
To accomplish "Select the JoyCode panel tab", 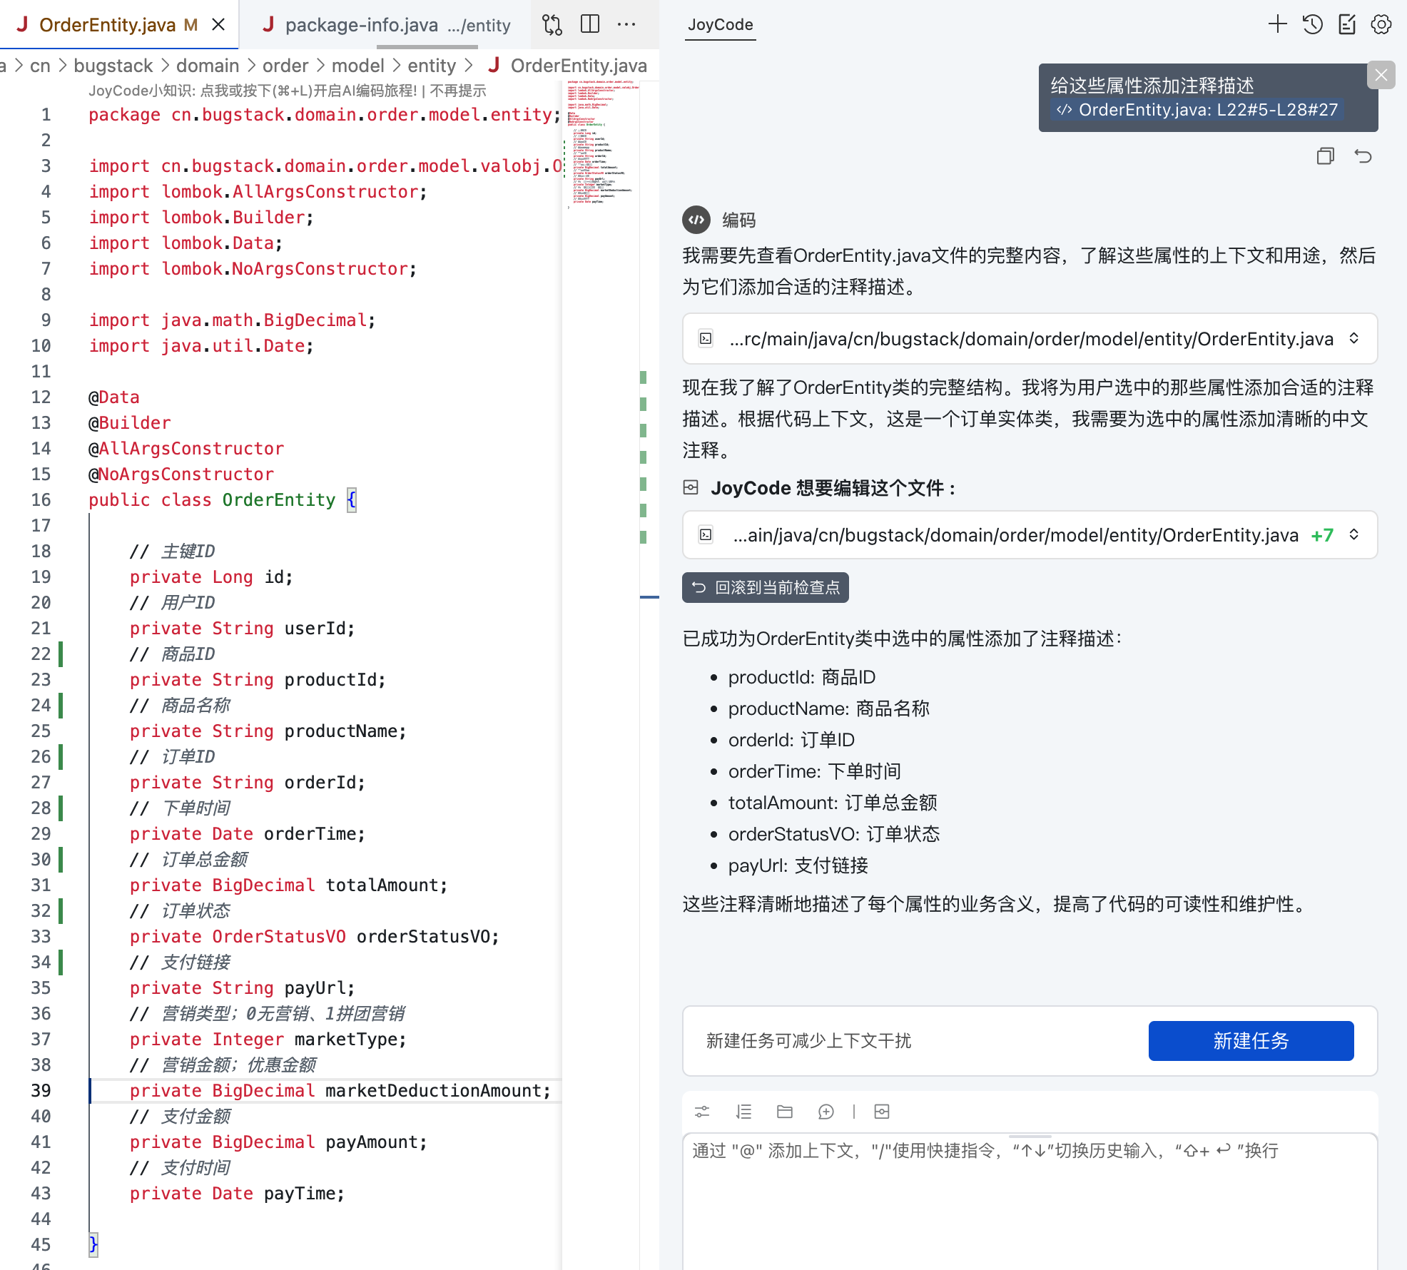I will pyautogui.click(x=720, y=25).
